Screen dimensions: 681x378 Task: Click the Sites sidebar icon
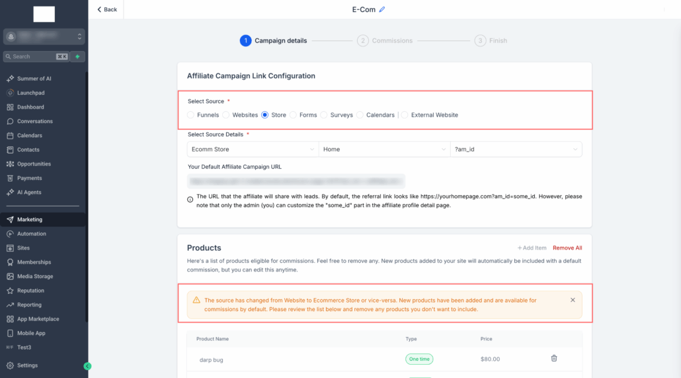pos(10,248)
